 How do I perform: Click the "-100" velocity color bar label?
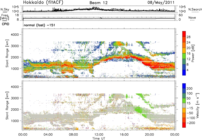[191, 118]
